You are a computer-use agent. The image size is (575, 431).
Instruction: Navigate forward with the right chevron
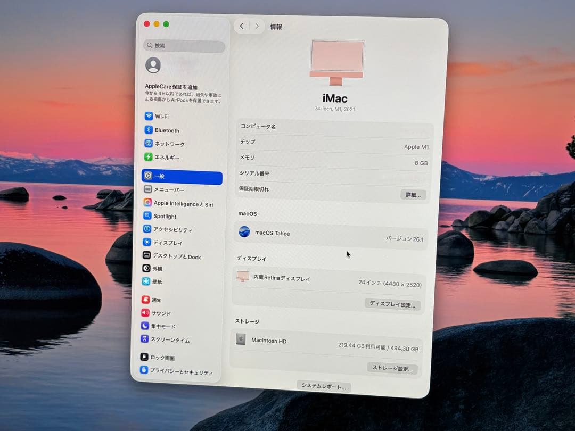pyautogui.click(x=257, y=26)
